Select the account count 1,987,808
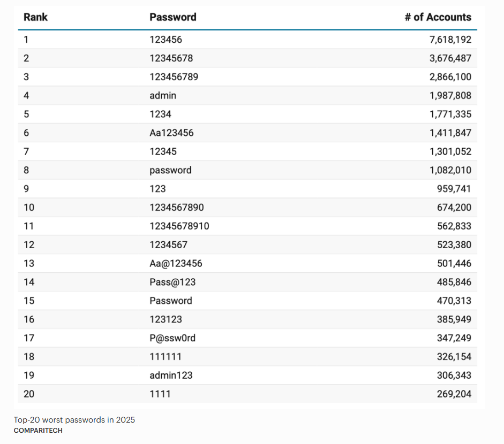This screenshot has width=504, height=444. tap(450, 96)
